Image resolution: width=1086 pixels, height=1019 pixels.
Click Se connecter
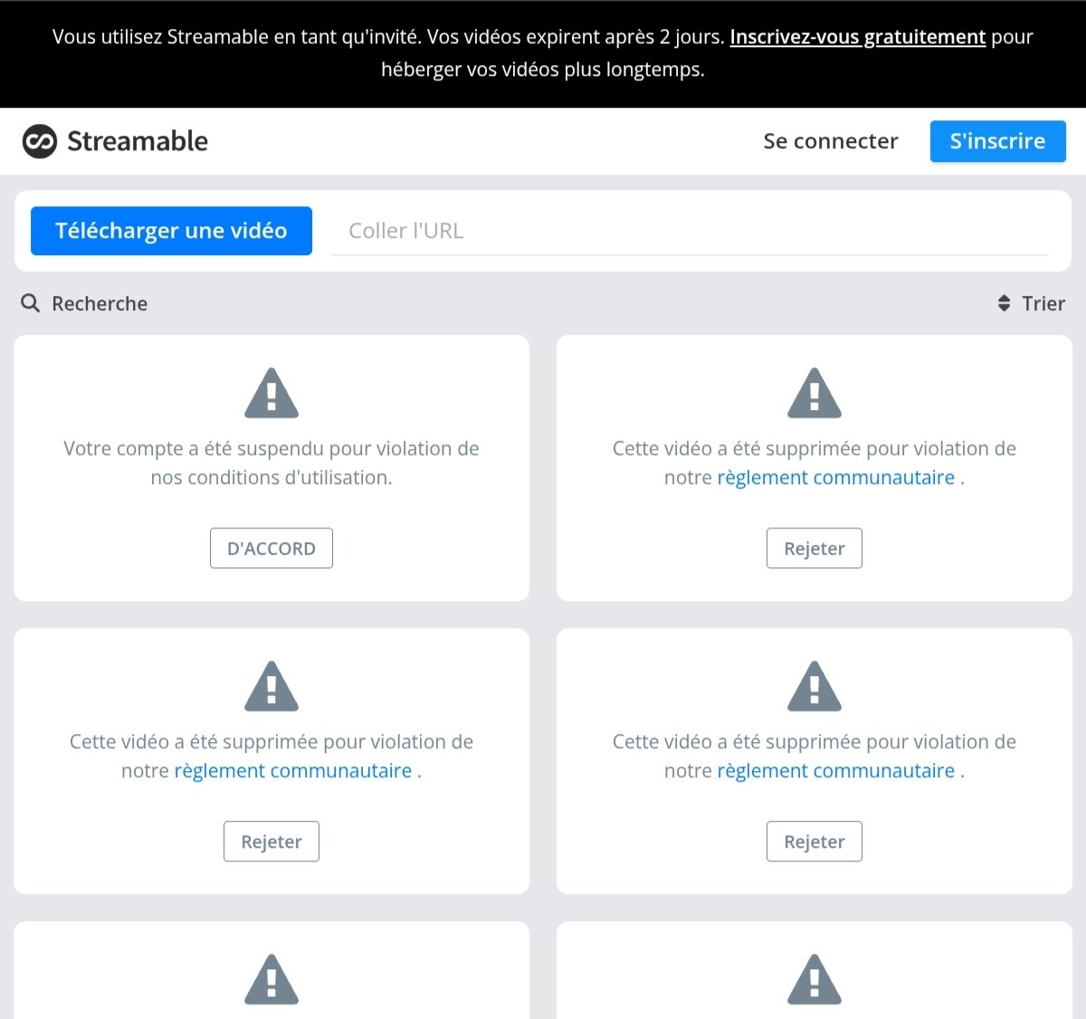(831, 141)
